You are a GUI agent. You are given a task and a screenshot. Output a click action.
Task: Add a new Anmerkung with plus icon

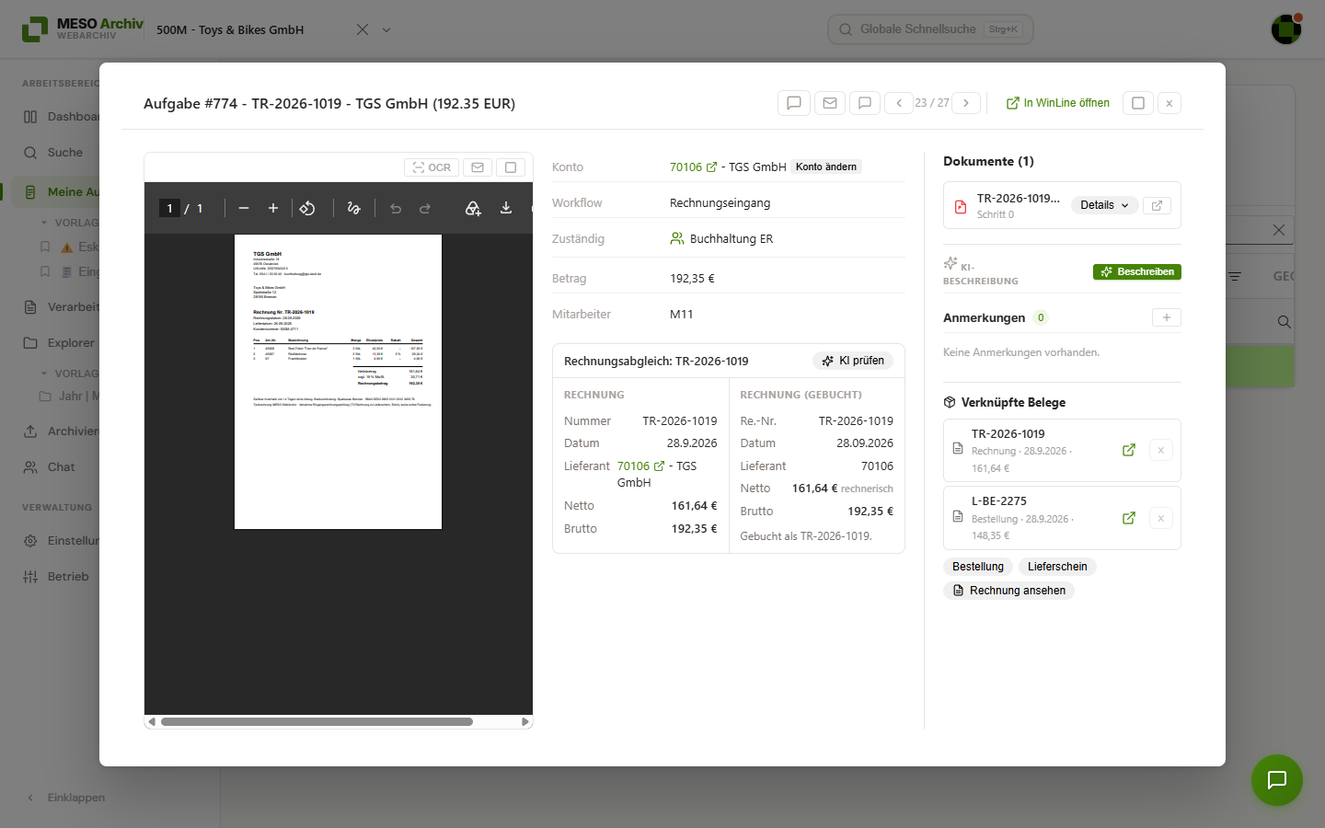tap(1167, 317)
